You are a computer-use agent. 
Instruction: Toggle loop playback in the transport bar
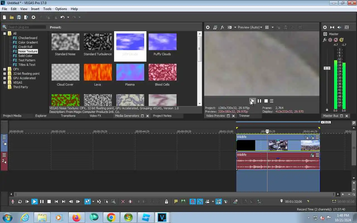pos(20,202)
